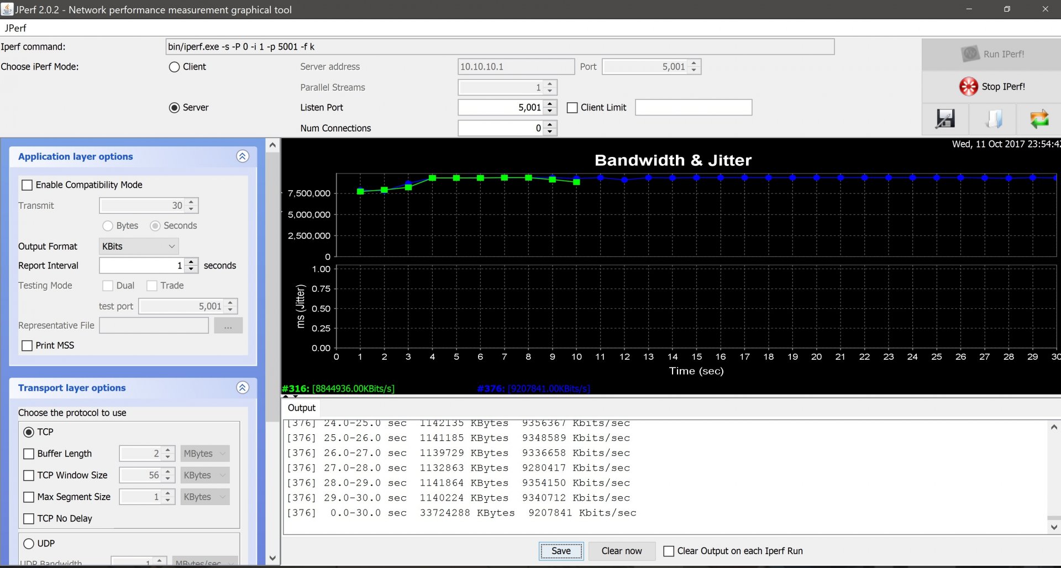Click the save floppy disk icon
Image resolution: width=1061 pixels, height=568 pixels.
point(945,119)
